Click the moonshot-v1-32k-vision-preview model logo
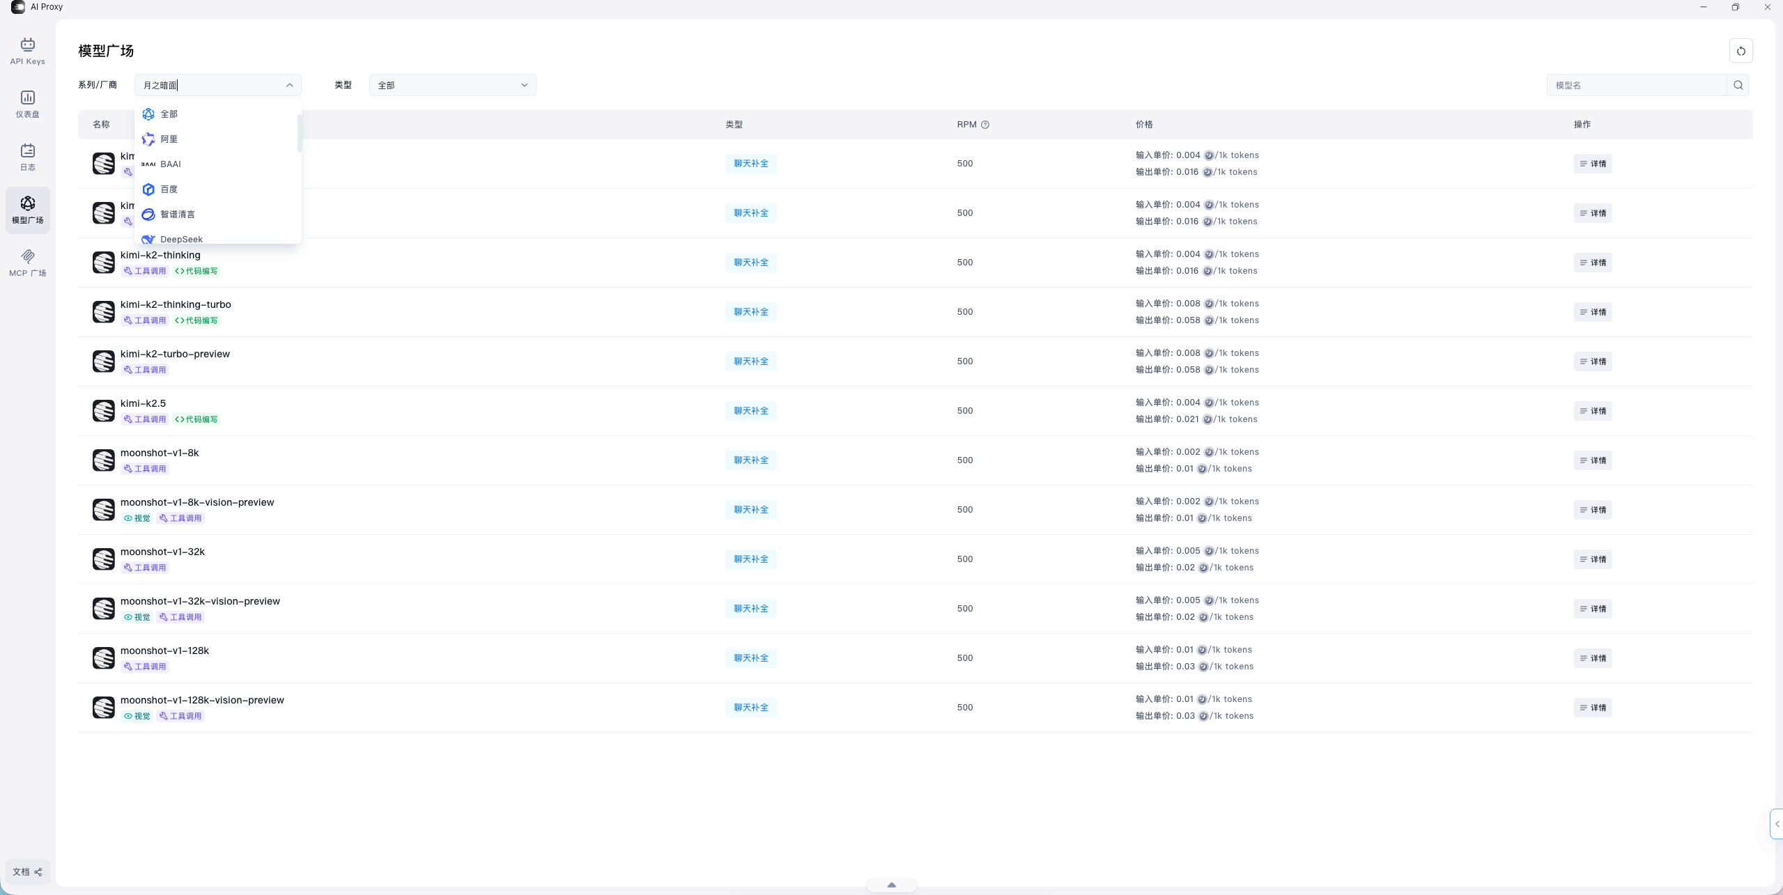Image resolution: width=1783 pixels, height=895 pixels. [104, 609]
